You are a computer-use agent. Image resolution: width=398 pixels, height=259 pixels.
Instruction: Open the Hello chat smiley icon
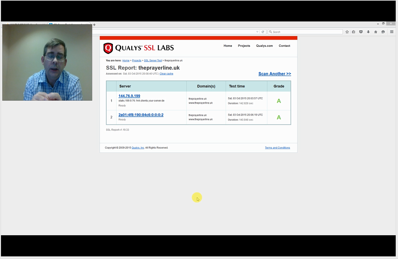tap(383, 32)
